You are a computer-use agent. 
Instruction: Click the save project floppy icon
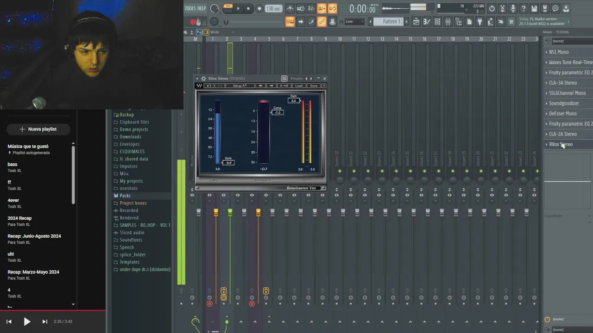click(534, 8)
